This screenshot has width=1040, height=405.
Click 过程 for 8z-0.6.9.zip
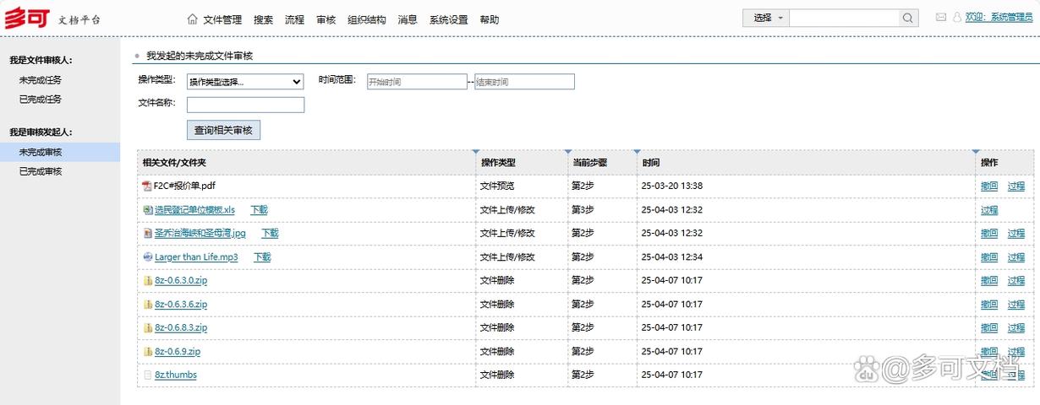(1016, 351)
